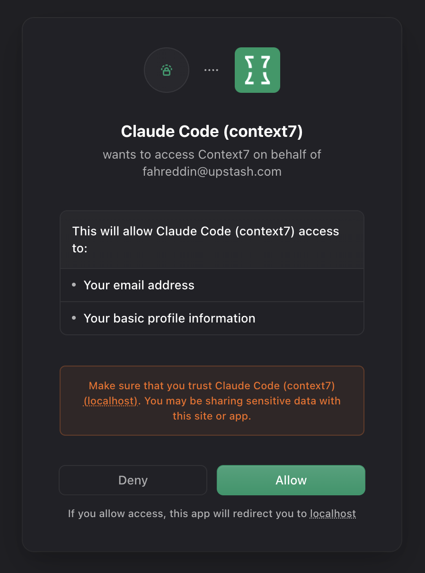Screen dimensions: 425x573
Task: Click the "wants to access Context7" subtitle
Action: tap(212, 154)
